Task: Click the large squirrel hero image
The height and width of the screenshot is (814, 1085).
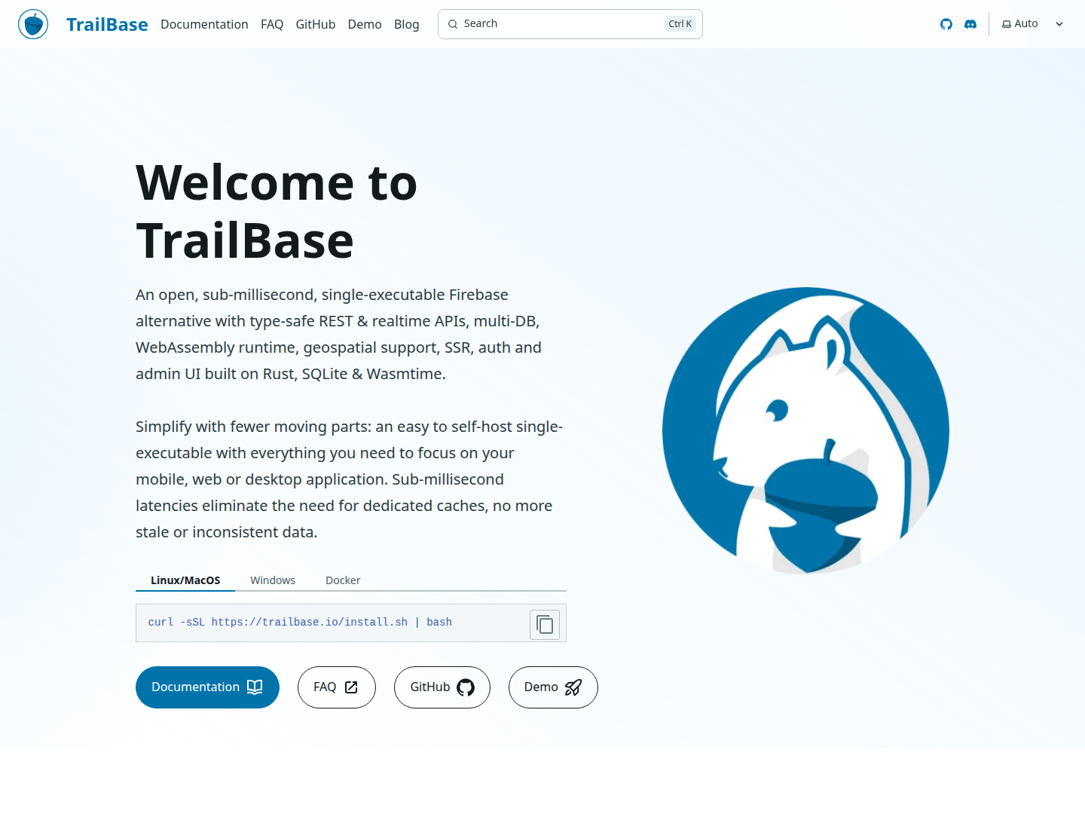Action: tap(805, 430)
